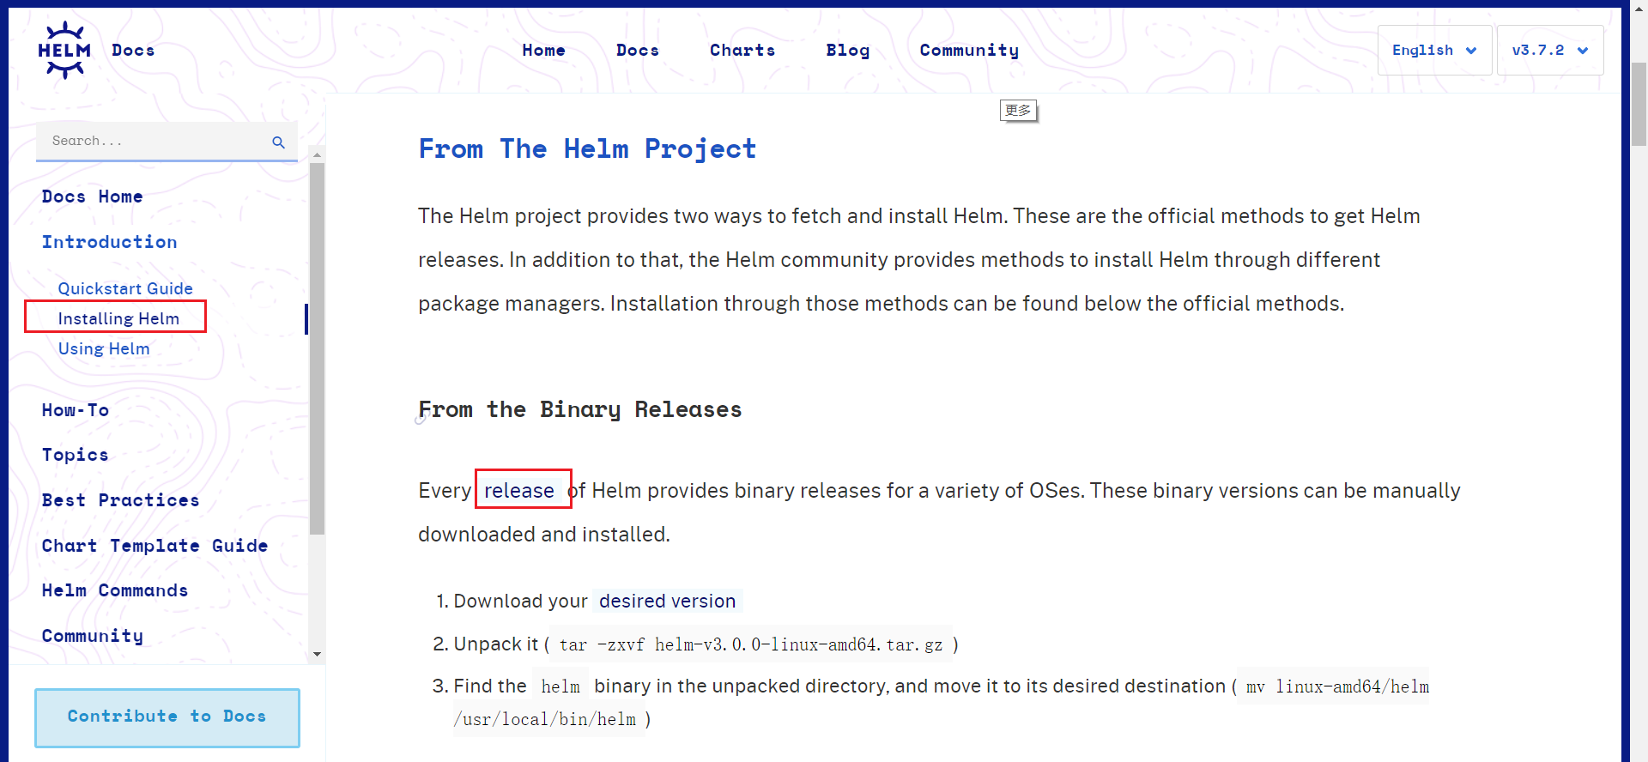Click the tar -zxvf command code snippet

[x=751, y=644]
